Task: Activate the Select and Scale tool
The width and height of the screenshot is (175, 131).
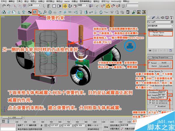Action: click(x=75, y=6)
